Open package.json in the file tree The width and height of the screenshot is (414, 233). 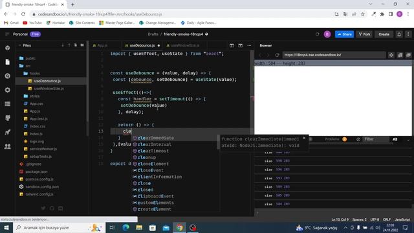tap(36, 172)
